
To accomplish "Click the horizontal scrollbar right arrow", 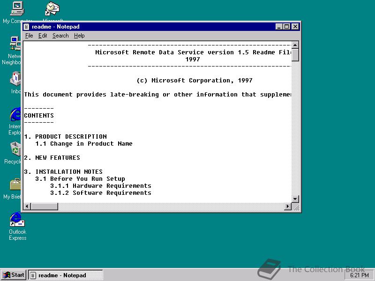I will [288, 206].
